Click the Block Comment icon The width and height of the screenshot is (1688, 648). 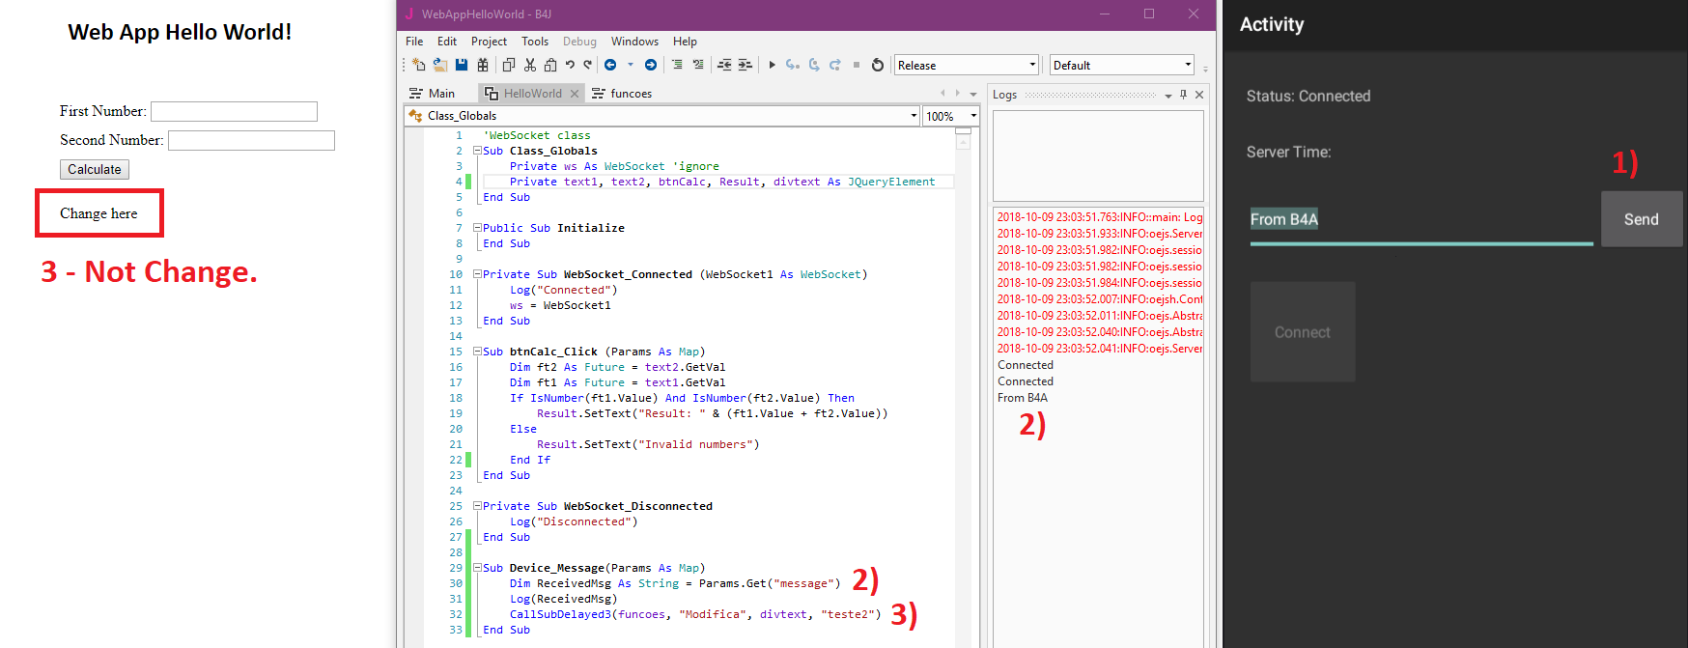click(677, 65)
